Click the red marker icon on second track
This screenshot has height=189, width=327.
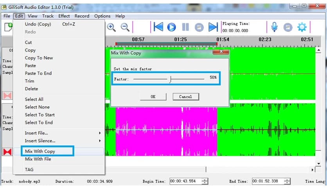coord(7,152)
